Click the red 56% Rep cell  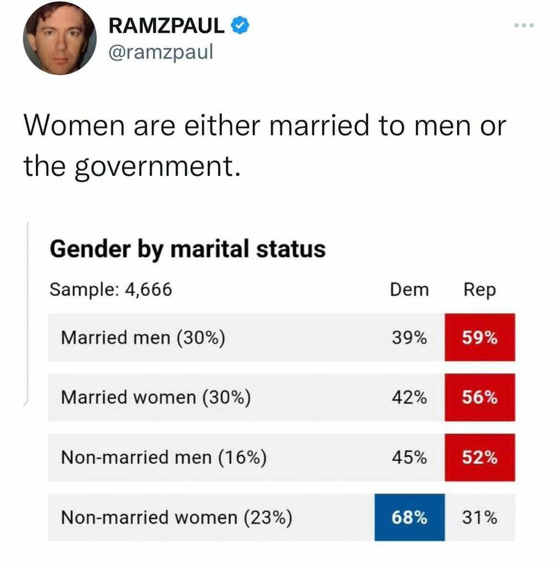tap(480, 397)
